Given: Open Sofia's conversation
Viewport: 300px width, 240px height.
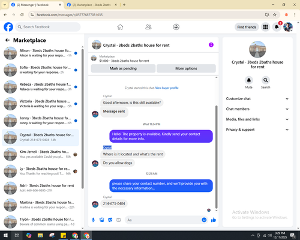Looking at the screenshot, I should pos(41,70).
